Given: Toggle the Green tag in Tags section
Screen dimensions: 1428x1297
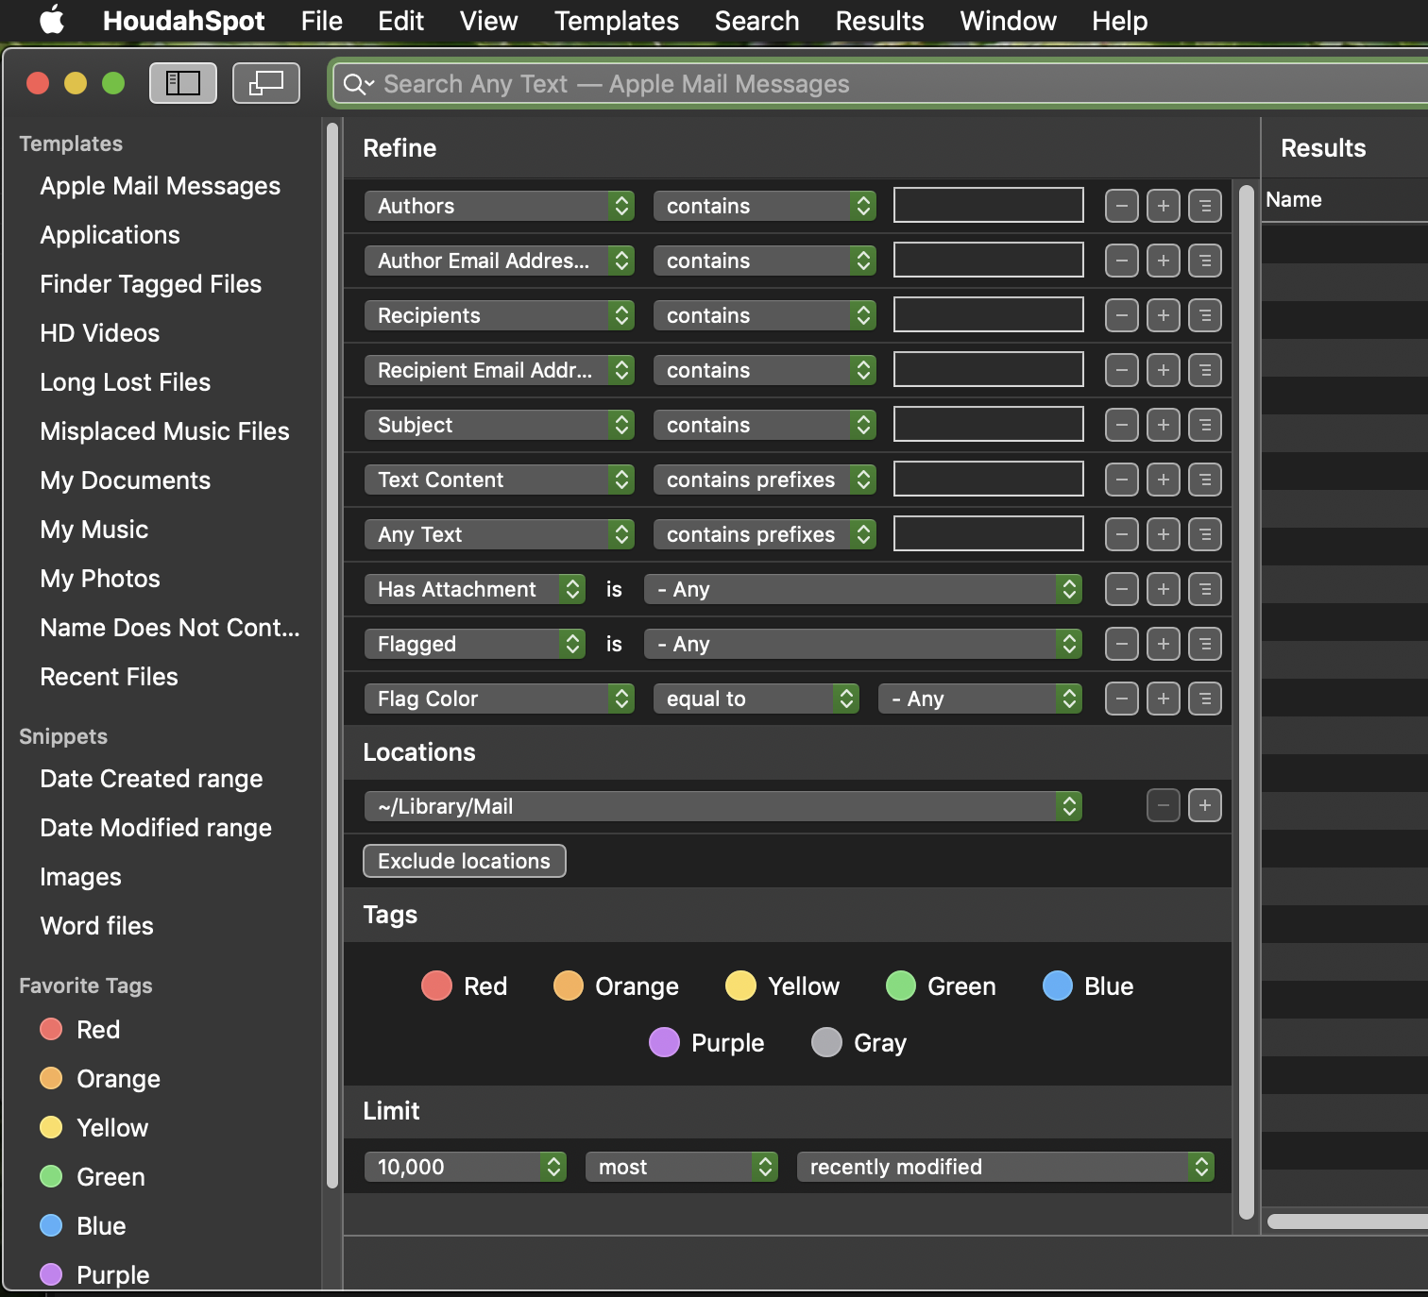Looking at the screenshot, I should 941,985.
